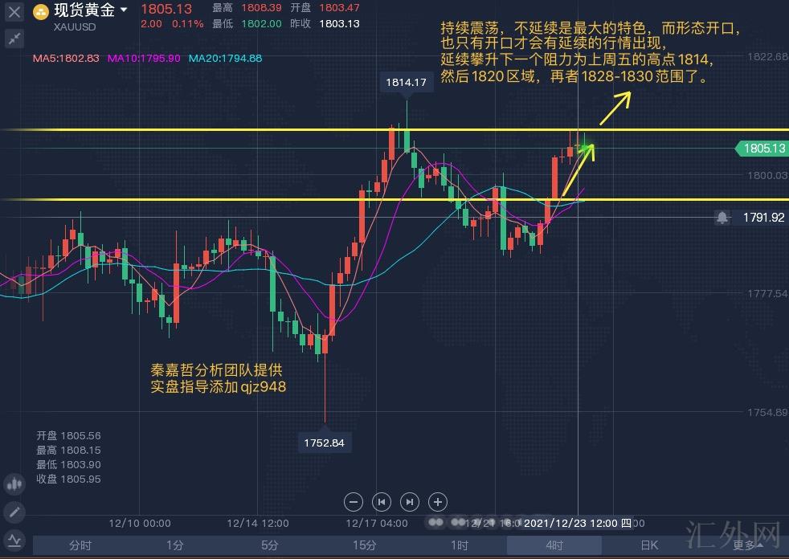Switch to the 分时 timeframe tab
Image resolution: width=789 pixels, height=559 pixels.
(x=80, y=545)
